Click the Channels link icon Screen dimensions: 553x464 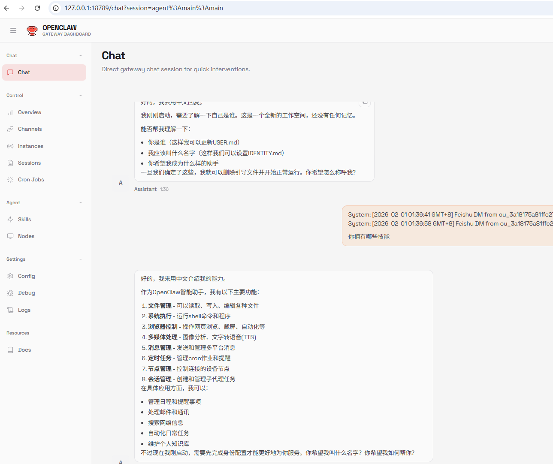click(10, 129)
